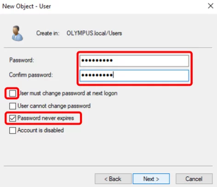Select the 'Create in:' label
This screenshot has height=187, width=217.
[x=48, y=33]
